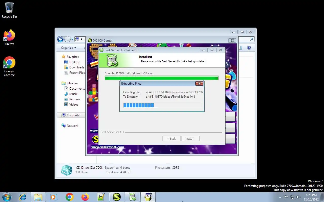Screen dimensions: 324x202
Task: Open Action Center flag icon in tray
Action: pos(286,197)
